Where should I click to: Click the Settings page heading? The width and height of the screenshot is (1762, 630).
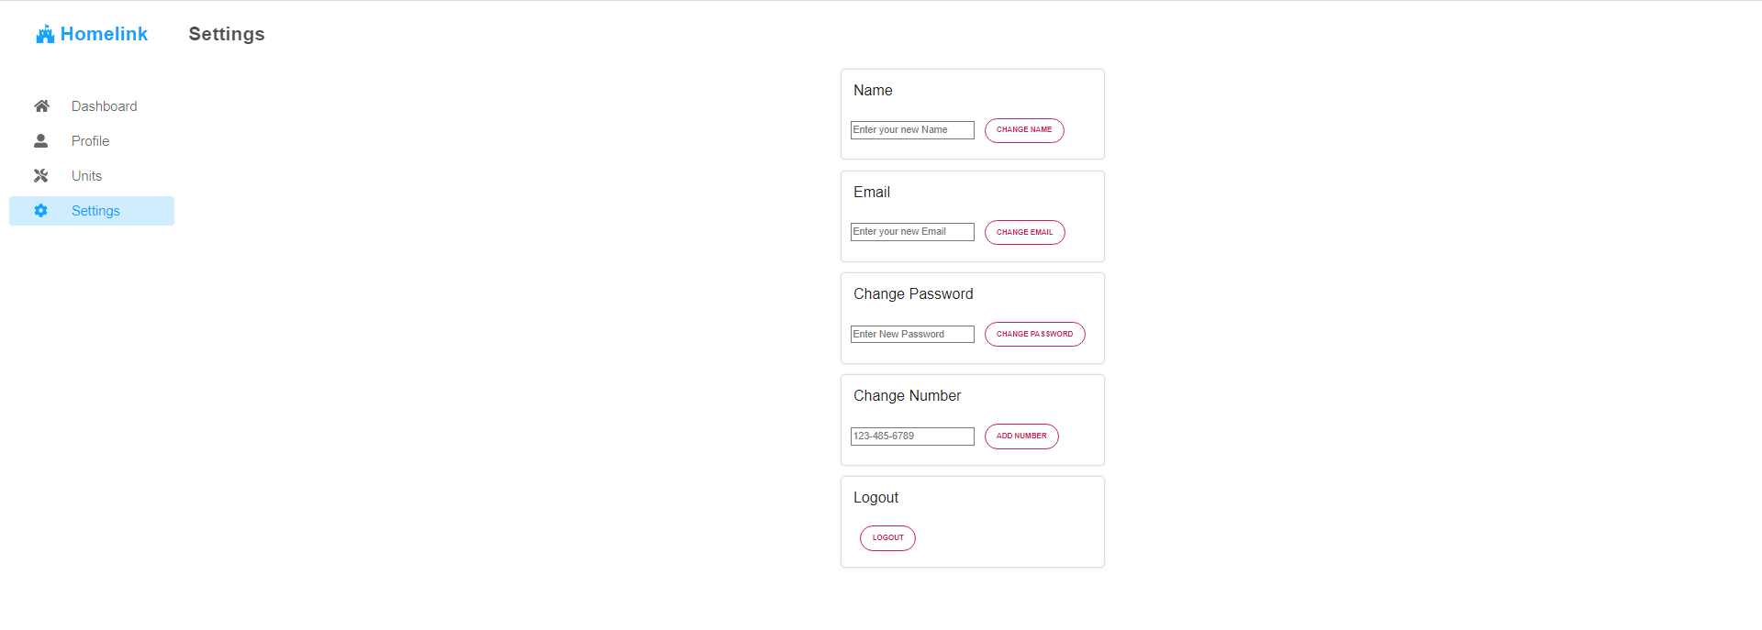click(226, 34)
